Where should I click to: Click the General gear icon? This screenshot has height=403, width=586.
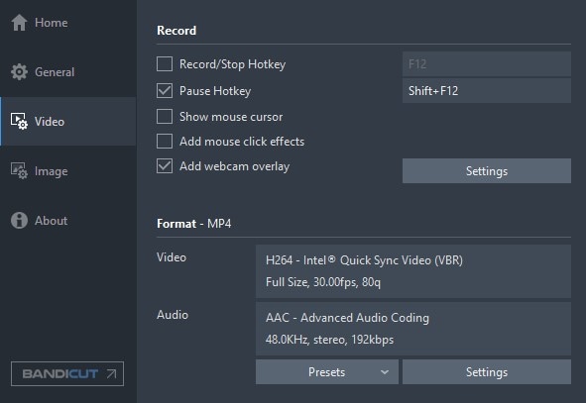(x=19, y=72)
